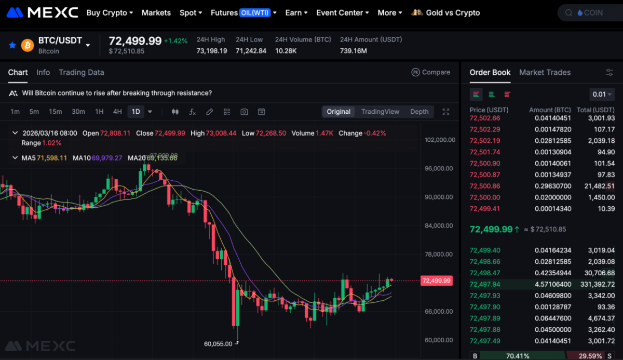Image resolution: width=623 pixels, height=360 pixels.
Task: Open the chart settings list icon
Action: (227, 111)
